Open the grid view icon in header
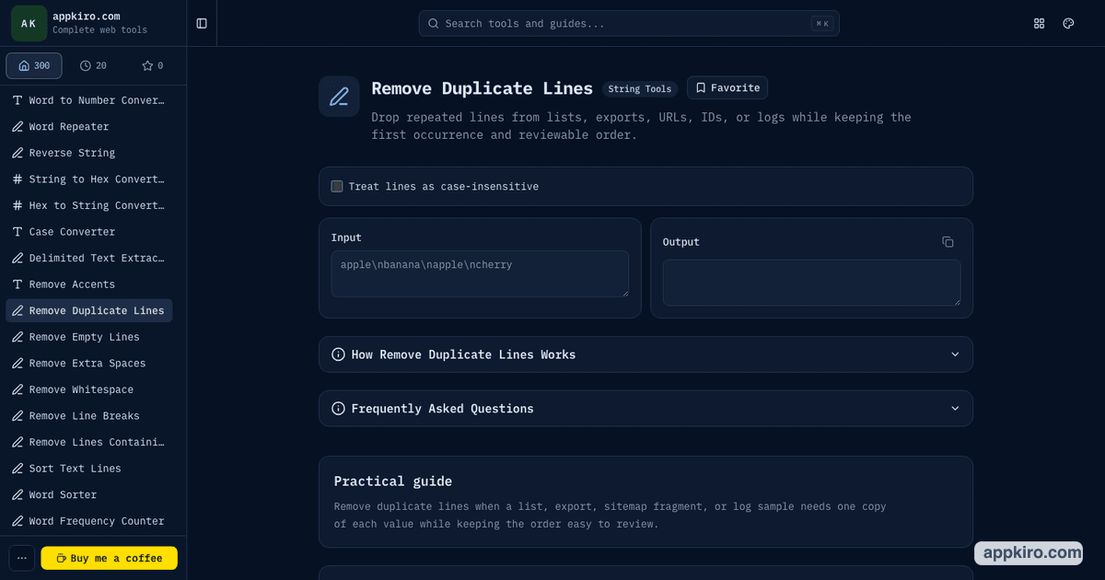 tap(1040, 23)
